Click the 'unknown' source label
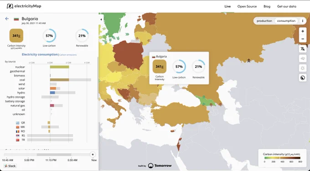Image resolution: width=310 pixels, height=171 pixels. point(19,114)
